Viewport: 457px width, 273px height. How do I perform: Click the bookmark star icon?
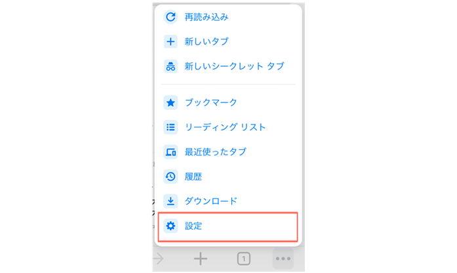[170, 102]
